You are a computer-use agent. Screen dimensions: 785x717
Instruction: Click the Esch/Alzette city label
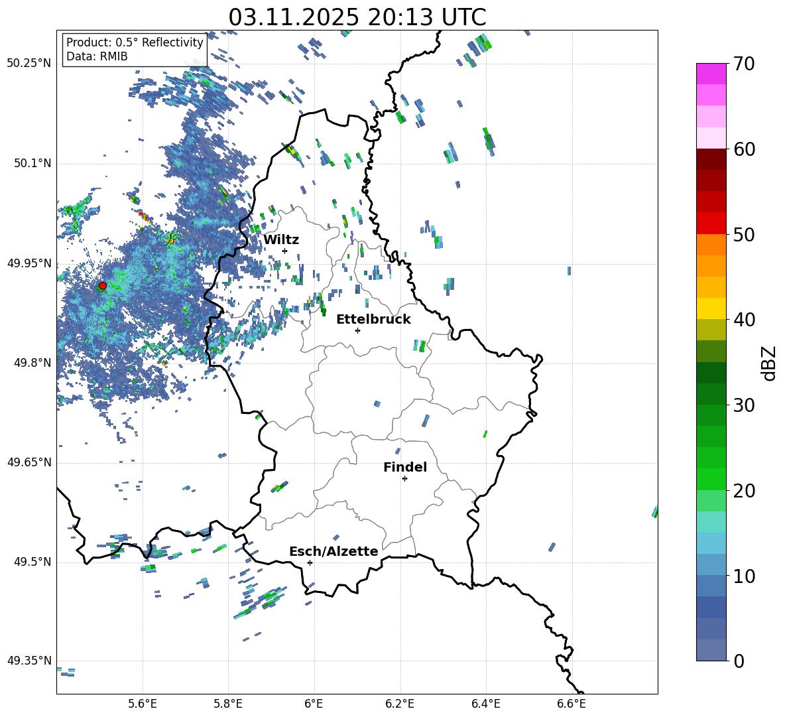pyautogui.click(x=333, y=551)
